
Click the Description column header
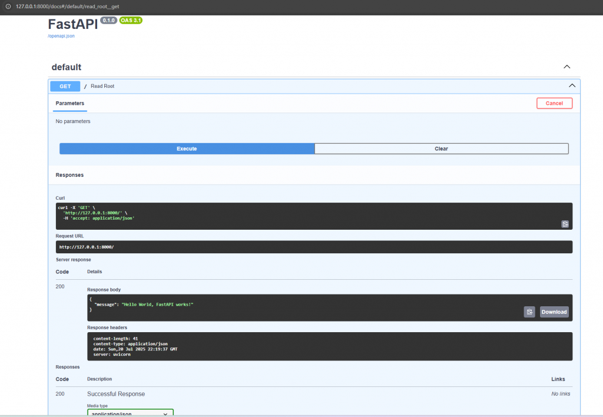point(100,379)
